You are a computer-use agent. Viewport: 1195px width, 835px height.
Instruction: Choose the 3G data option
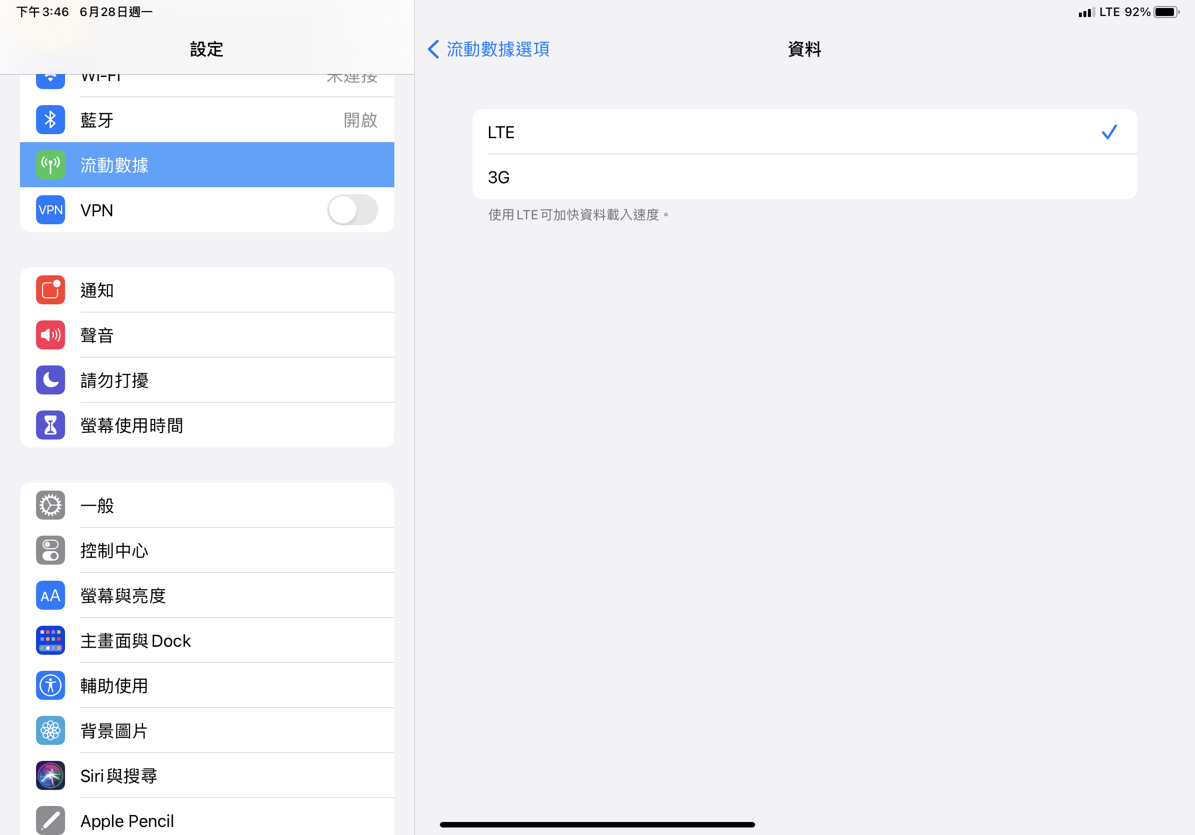click(x=804, y=177)
